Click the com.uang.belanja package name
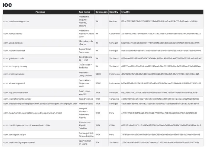The image size is (206, 148). (13, 43)
